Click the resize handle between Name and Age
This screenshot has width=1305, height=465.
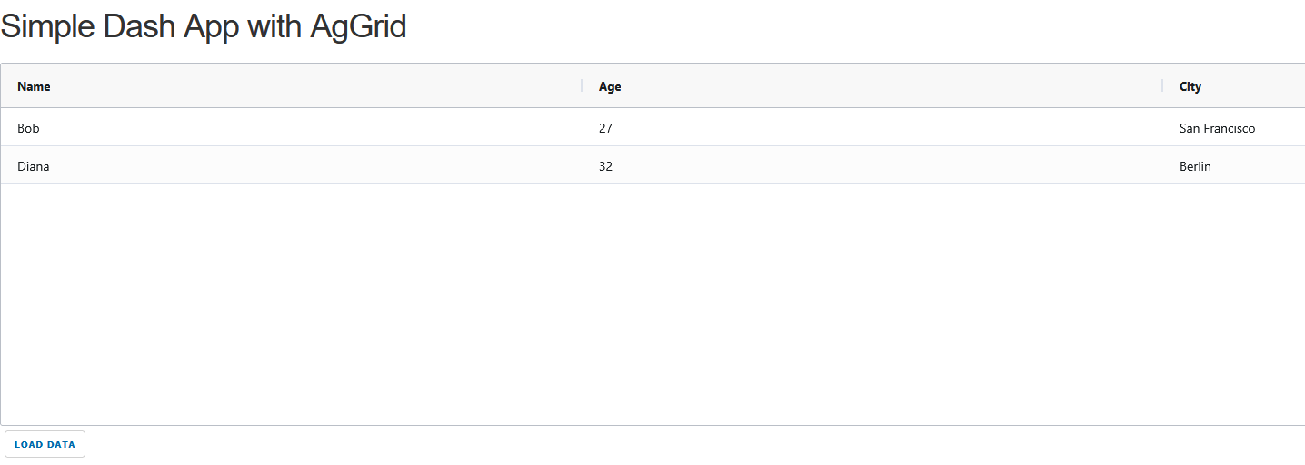coord(582,86)
